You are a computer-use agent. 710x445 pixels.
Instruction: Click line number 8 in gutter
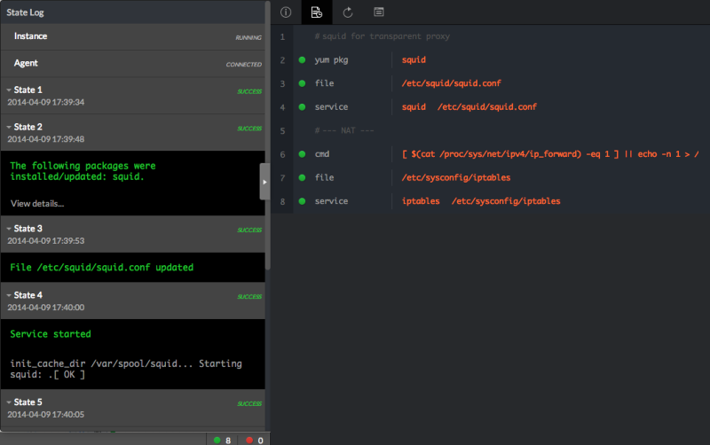(x=282, y=201)
